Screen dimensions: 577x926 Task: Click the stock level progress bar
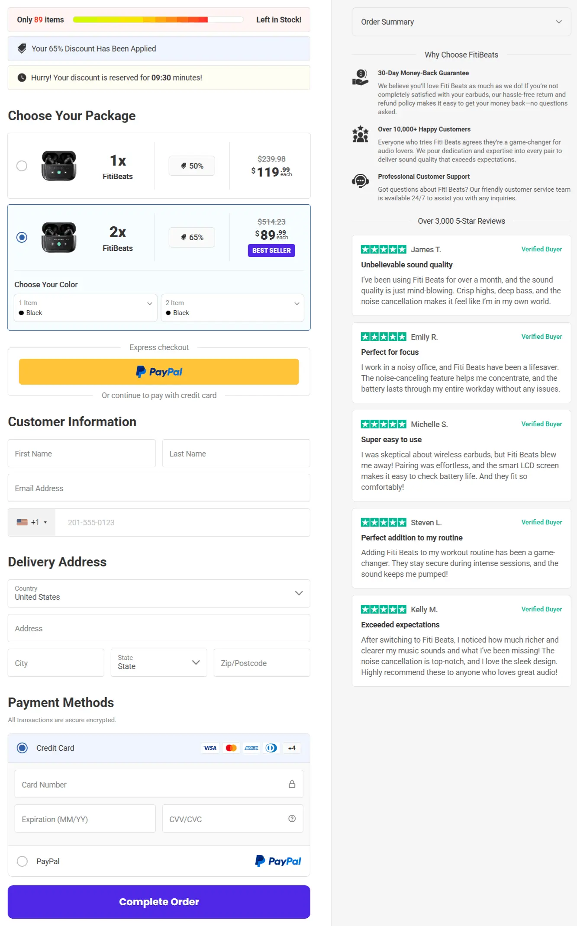[158, 19]
